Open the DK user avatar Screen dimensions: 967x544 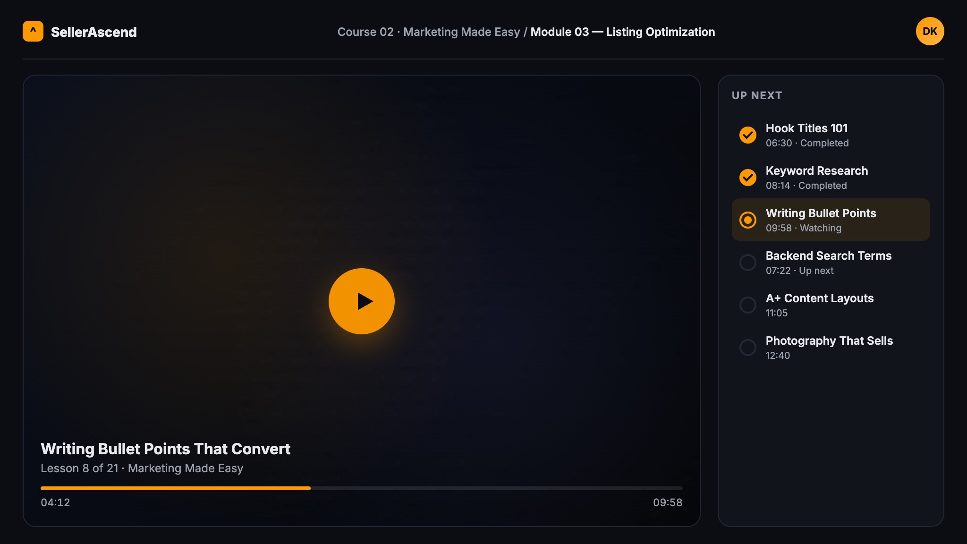[x=930, y=31]
